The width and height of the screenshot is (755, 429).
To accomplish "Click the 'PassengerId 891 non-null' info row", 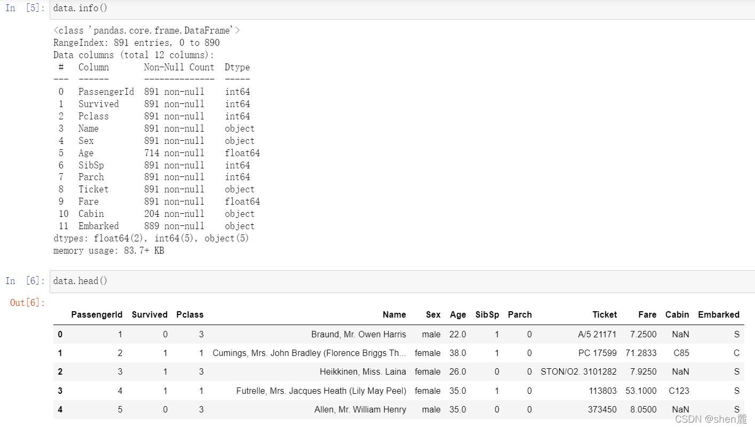I will [154, 92].
